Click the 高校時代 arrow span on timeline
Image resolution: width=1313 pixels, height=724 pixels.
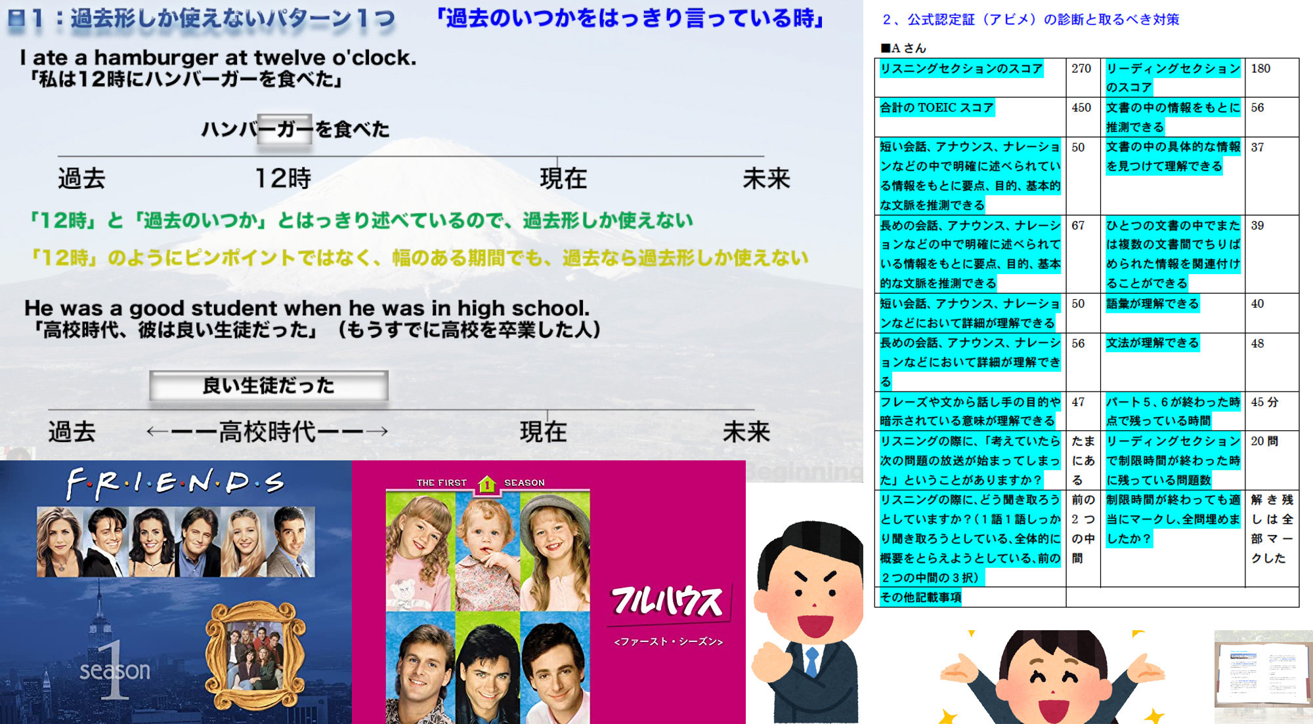267,432
